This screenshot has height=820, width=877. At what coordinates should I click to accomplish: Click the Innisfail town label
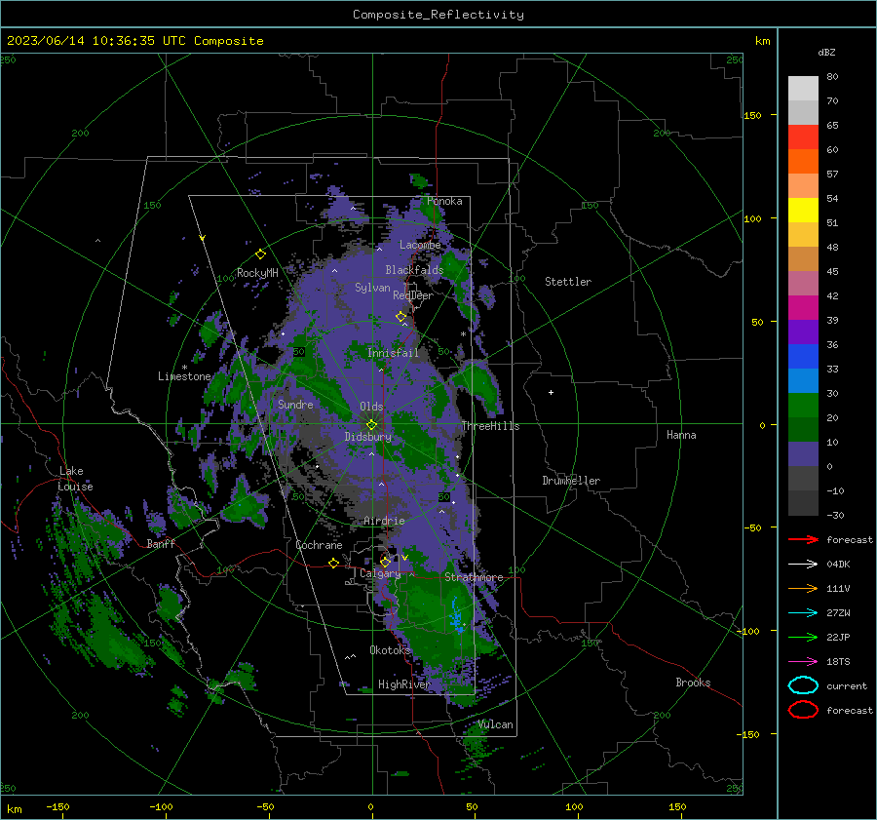pos(394,353)
